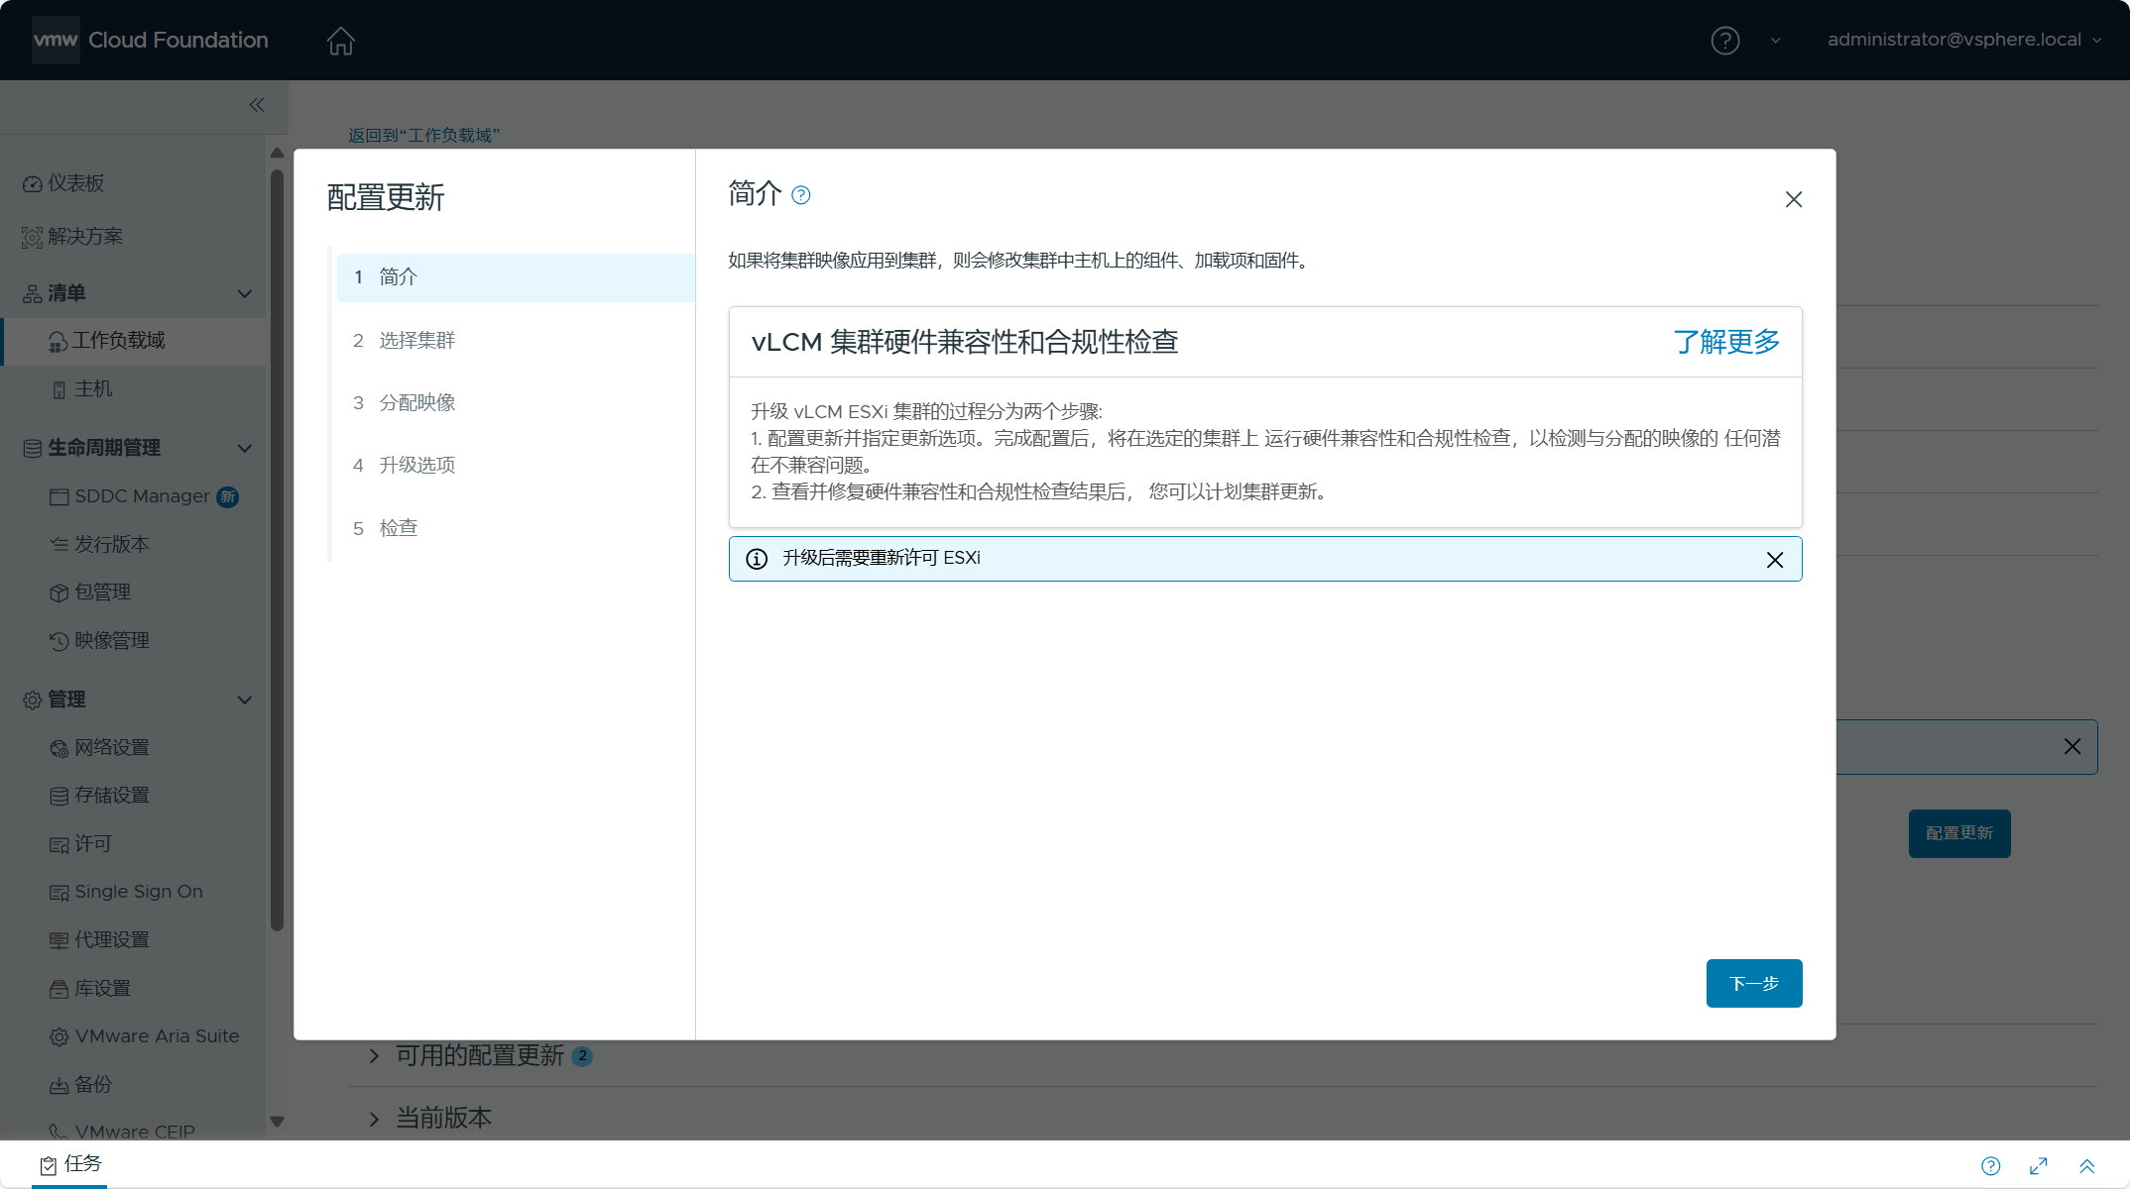Click the info help icon beside 简介 title
Viewport: 2130px width, 1189px height.
pyautogui.click(x=801, y=195)
